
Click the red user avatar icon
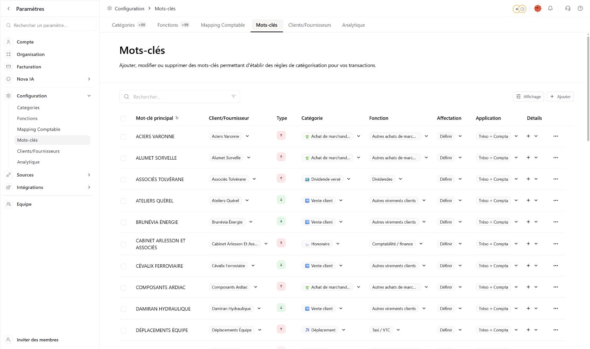point(537,8)
